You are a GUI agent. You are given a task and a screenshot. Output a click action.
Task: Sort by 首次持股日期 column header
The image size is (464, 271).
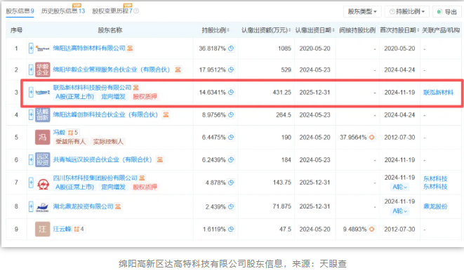(x=399, y=30)
